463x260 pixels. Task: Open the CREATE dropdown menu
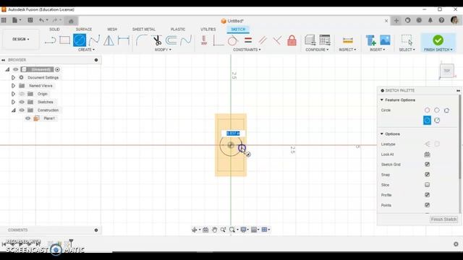click(86, 50)
